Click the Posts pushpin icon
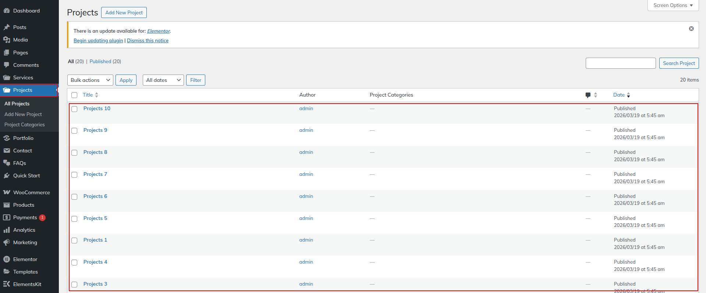The height and width of the screenshot is (293, 706). pos(7,27)
